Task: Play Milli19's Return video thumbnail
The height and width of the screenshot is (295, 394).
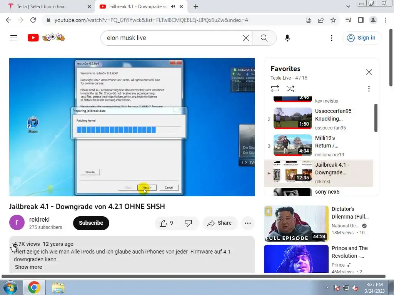Action: tap(293, 145)
